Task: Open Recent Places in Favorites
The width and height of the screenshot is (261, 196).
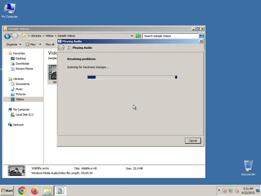Action: [x=24, y=69]
